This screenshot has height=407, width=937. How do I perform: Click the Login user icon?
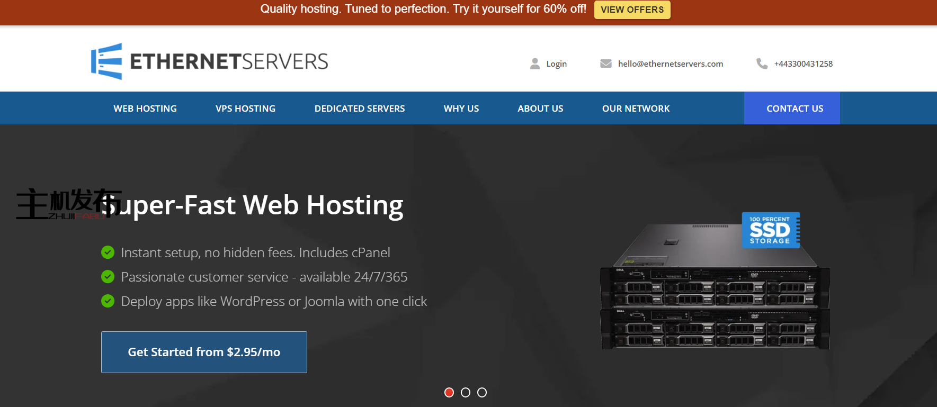tap(535, 64)
